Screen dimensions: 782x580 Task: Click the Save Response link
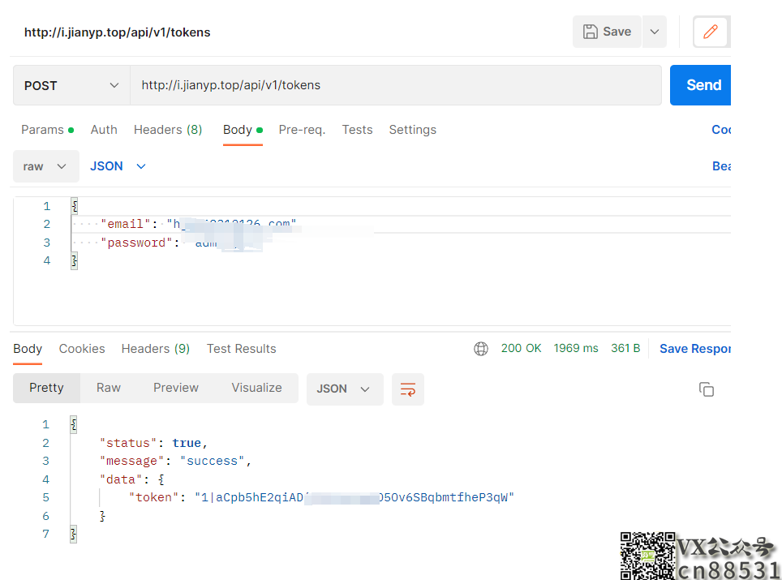click(x=695, y=349)
